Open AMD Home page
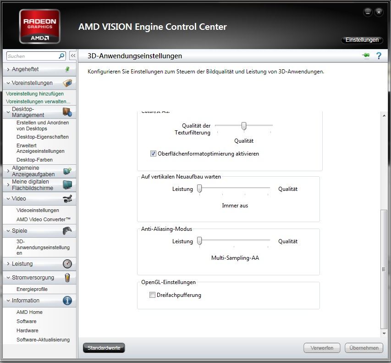 [29, 312]
